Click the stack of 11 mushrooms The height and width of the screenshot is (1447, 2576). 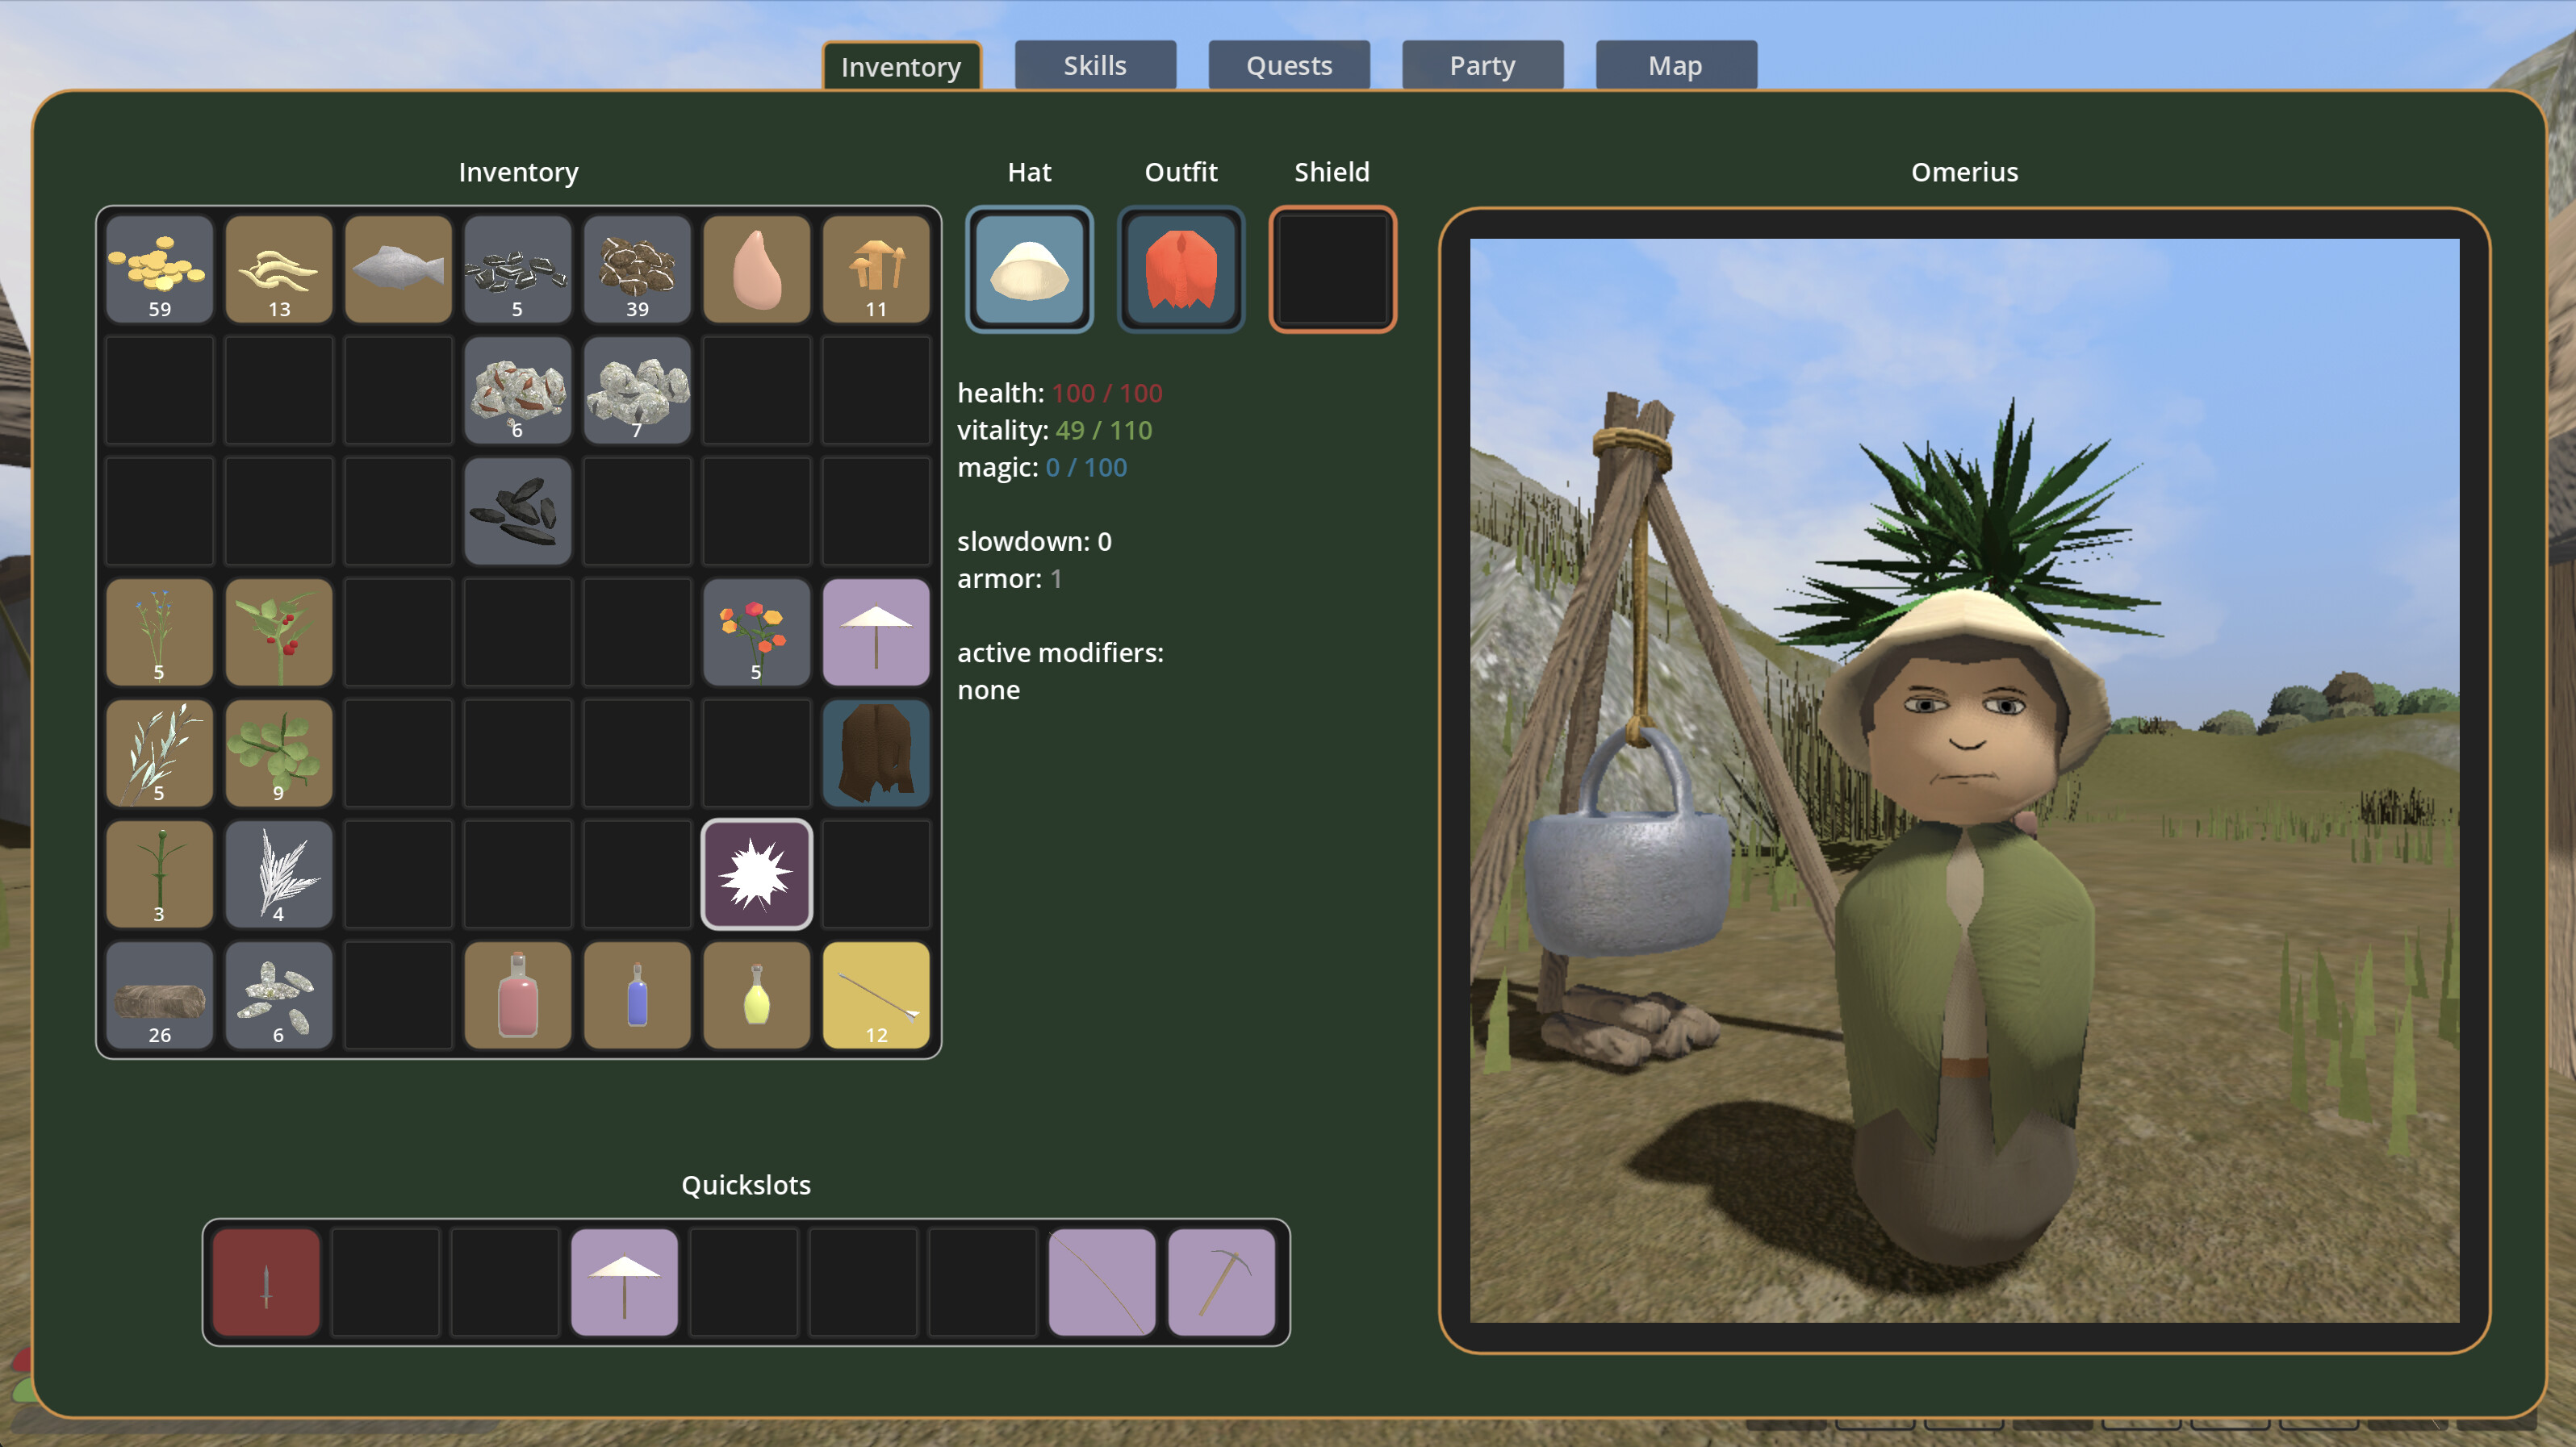876,270
